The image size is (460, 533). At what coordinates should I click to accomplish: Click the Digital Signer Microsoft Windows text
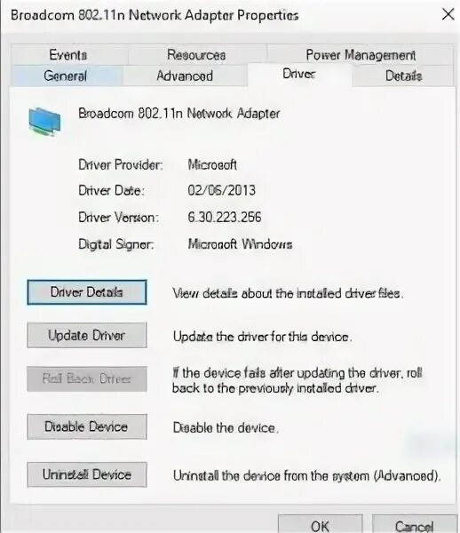tap(240, 243)
